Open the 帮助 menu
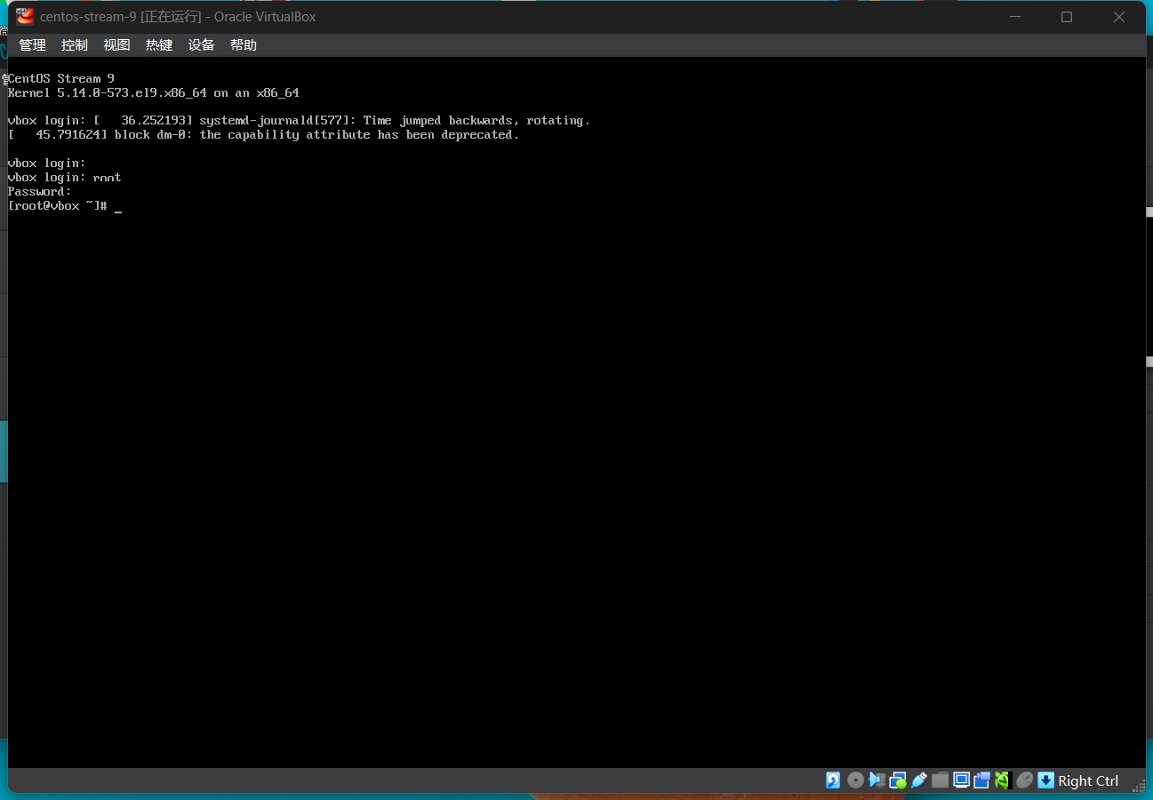 pos(244,45)
